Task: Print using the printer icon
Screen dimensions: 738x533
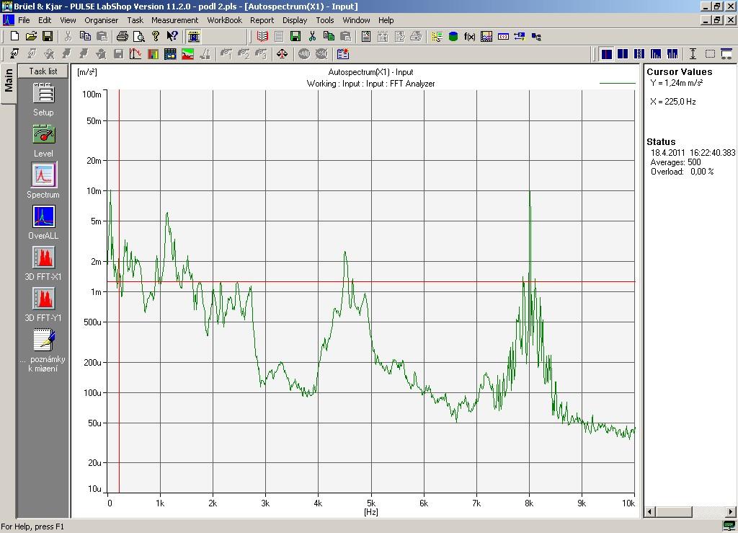Action: click(x=123, y=36)
